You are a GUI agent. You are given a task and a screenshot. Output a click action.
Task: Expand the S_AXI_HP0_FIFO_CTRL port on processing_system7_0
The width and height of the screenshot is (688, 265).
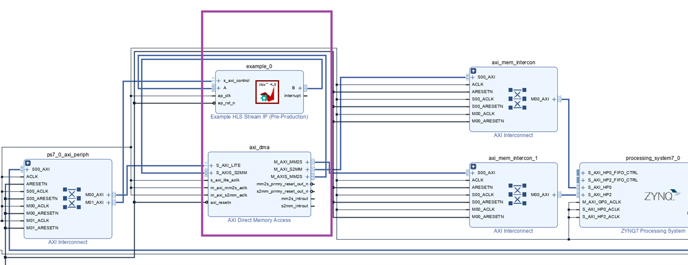584,173
